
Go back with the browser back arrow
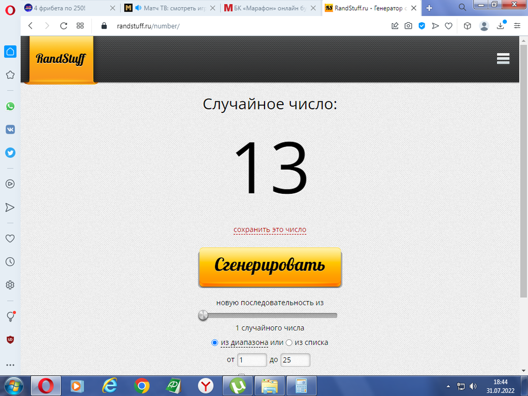30,26
